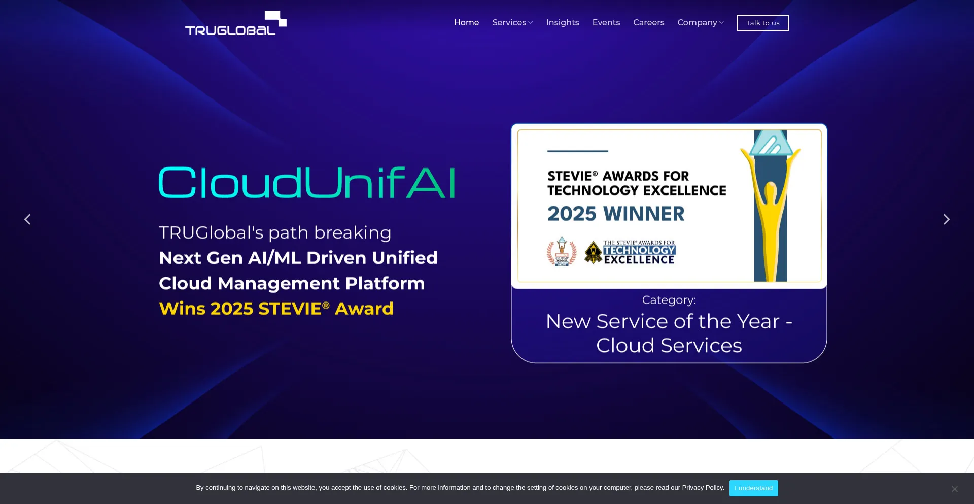Accept cookies with I understand button

click(754, 488)
